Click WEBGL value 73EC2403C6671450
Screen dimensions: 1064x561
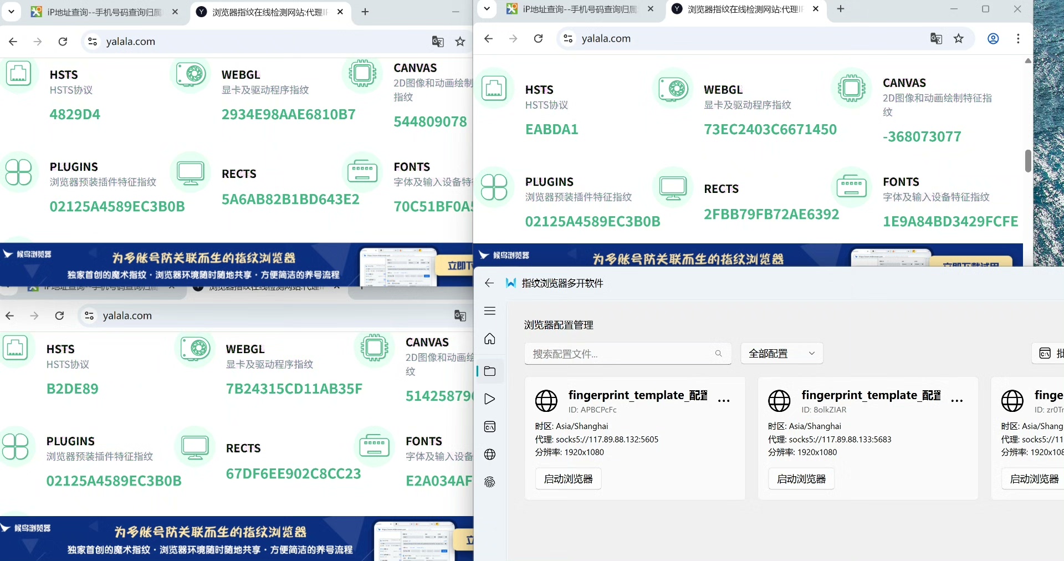(x=770, y=129)
